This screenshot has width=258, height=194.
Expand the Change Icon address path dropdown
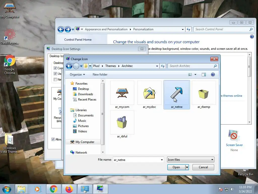click(157, 66)
